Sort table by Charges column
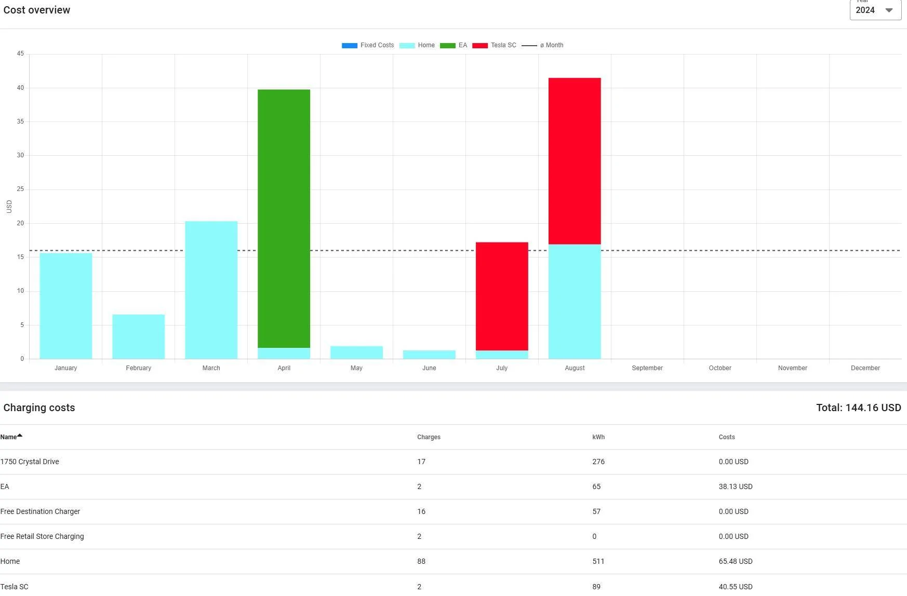This screenshot has width=907, height=596. (x=429, y=437)
